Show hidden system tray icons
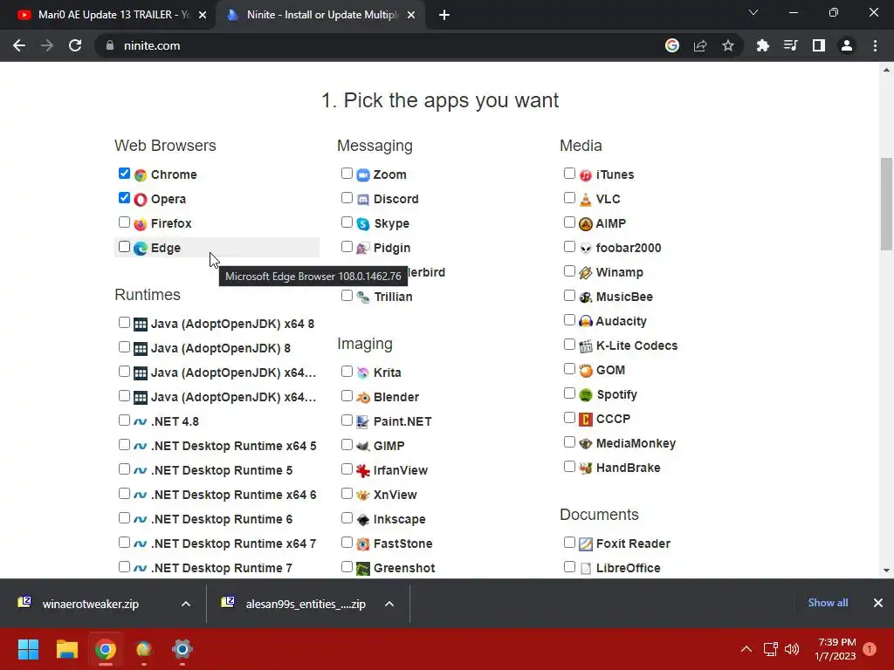894x670 pixels. point(746,649)
